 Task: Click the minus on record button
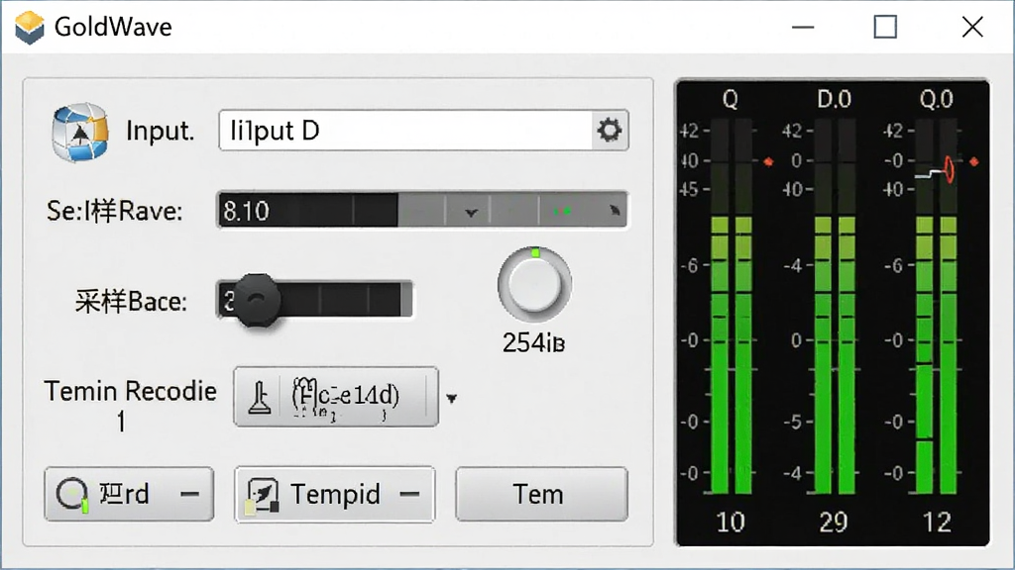pyautogui.click(x=189, y=495)
